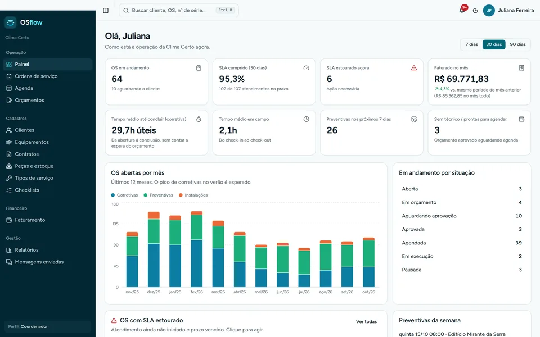This screenshot has height=337, width=540.
Task: Open the SLA estourado agora card
Action: tap(372, 82)
